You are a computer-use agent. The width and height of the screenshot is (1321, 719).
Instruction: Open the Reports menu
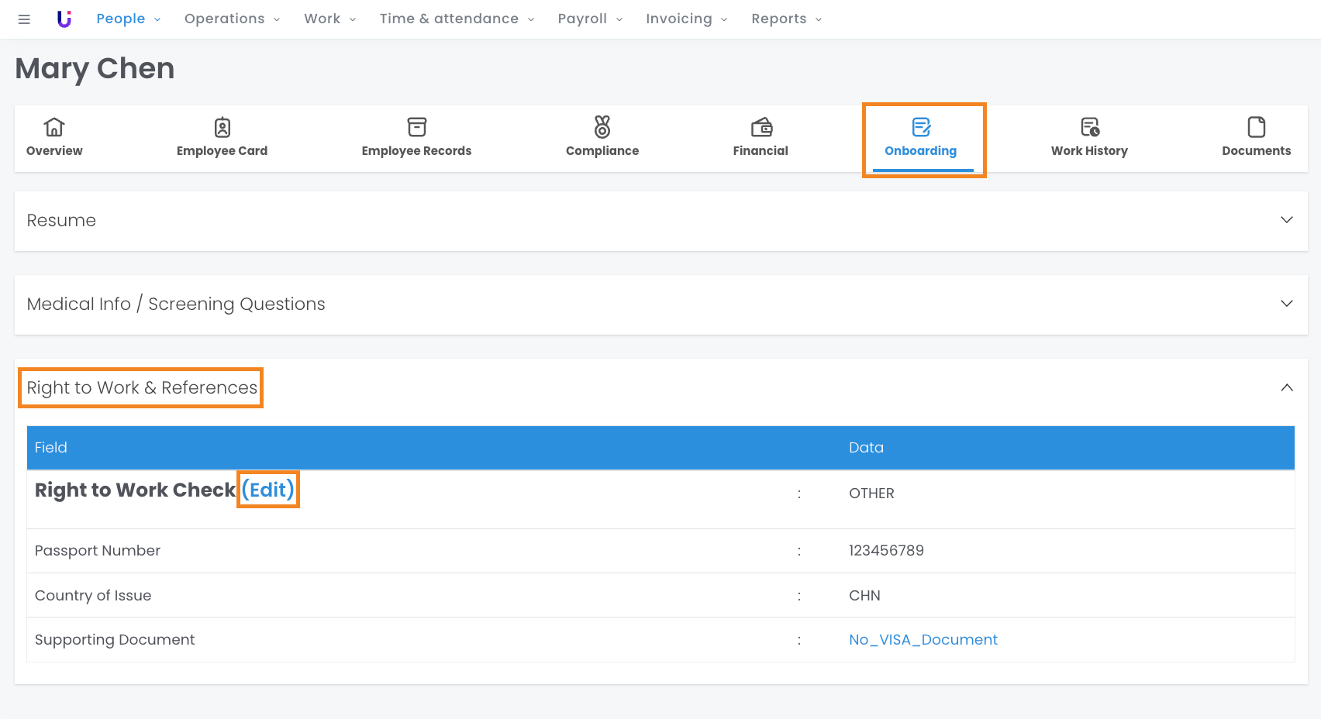tap(786, 19)
